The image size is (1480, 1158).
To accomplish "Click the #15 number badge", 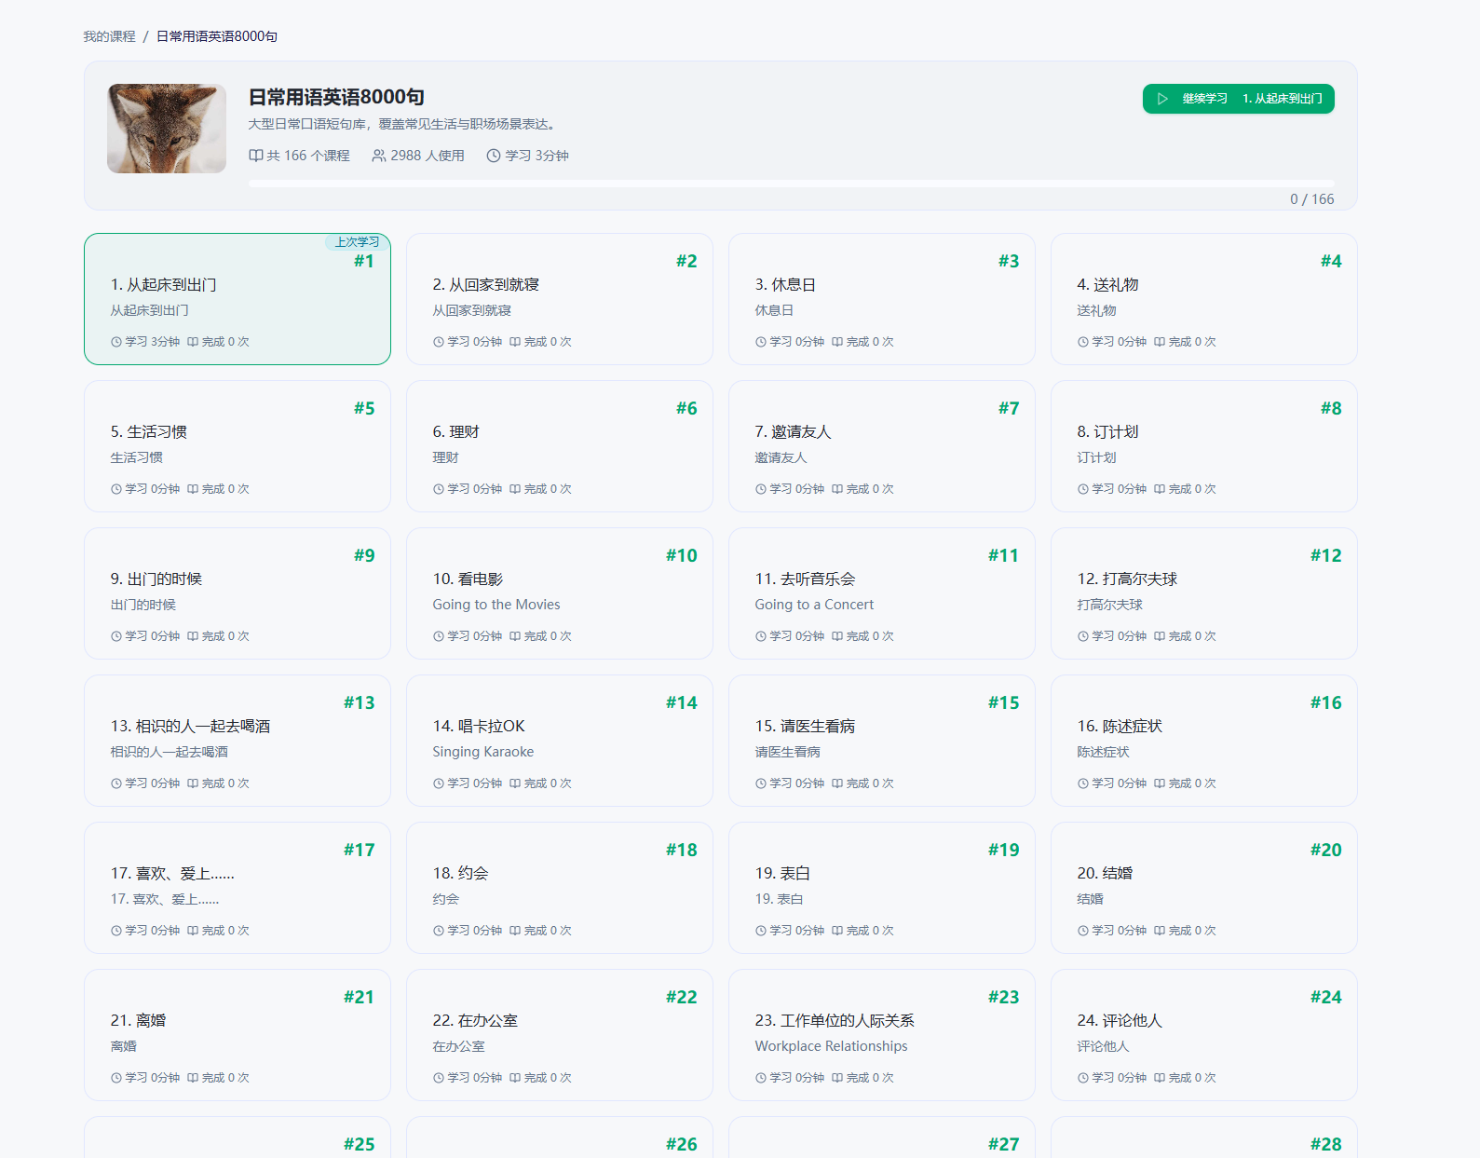I will click(1003, 702).
